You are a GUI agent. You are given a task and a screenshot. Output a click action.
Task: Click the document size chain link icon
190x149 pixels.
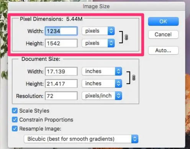coord(134,78)
